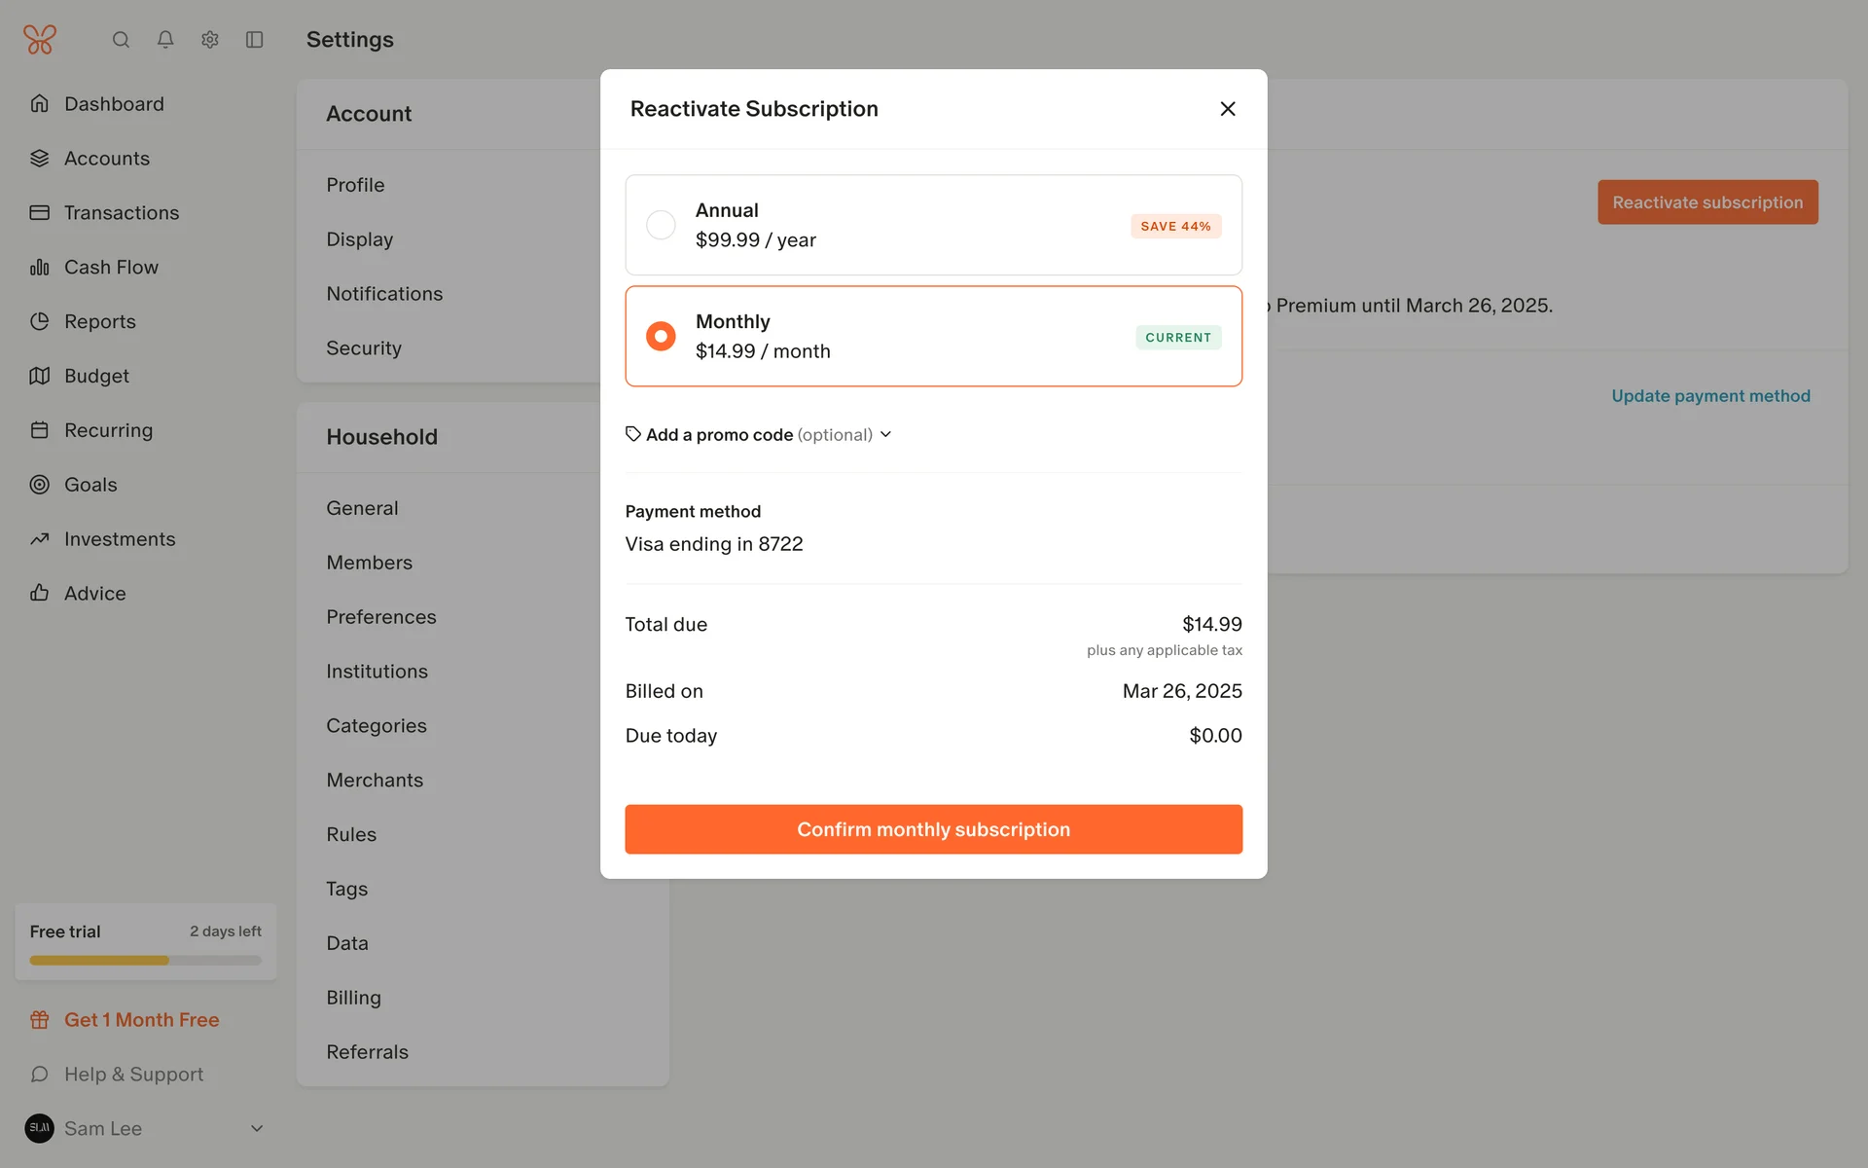This screenshot has height=1168, width=1868.
Task: Confirm monthly subscription
Action: coord(933,829)
